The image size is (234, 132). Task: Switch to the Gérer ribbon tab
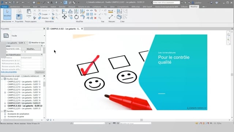(x=112, y=7)
